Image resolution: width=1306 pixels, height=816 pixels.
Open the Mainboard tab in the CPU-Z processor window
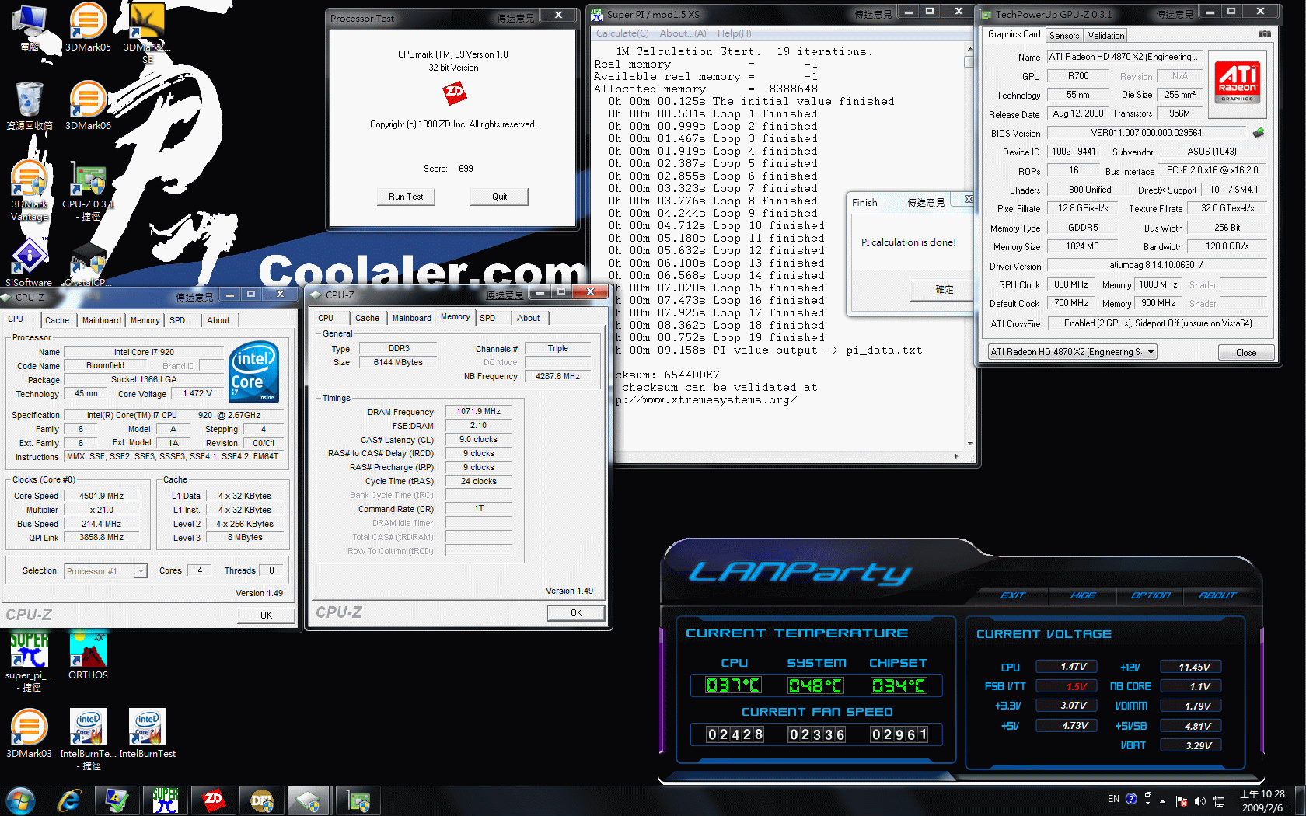(102, 320)
